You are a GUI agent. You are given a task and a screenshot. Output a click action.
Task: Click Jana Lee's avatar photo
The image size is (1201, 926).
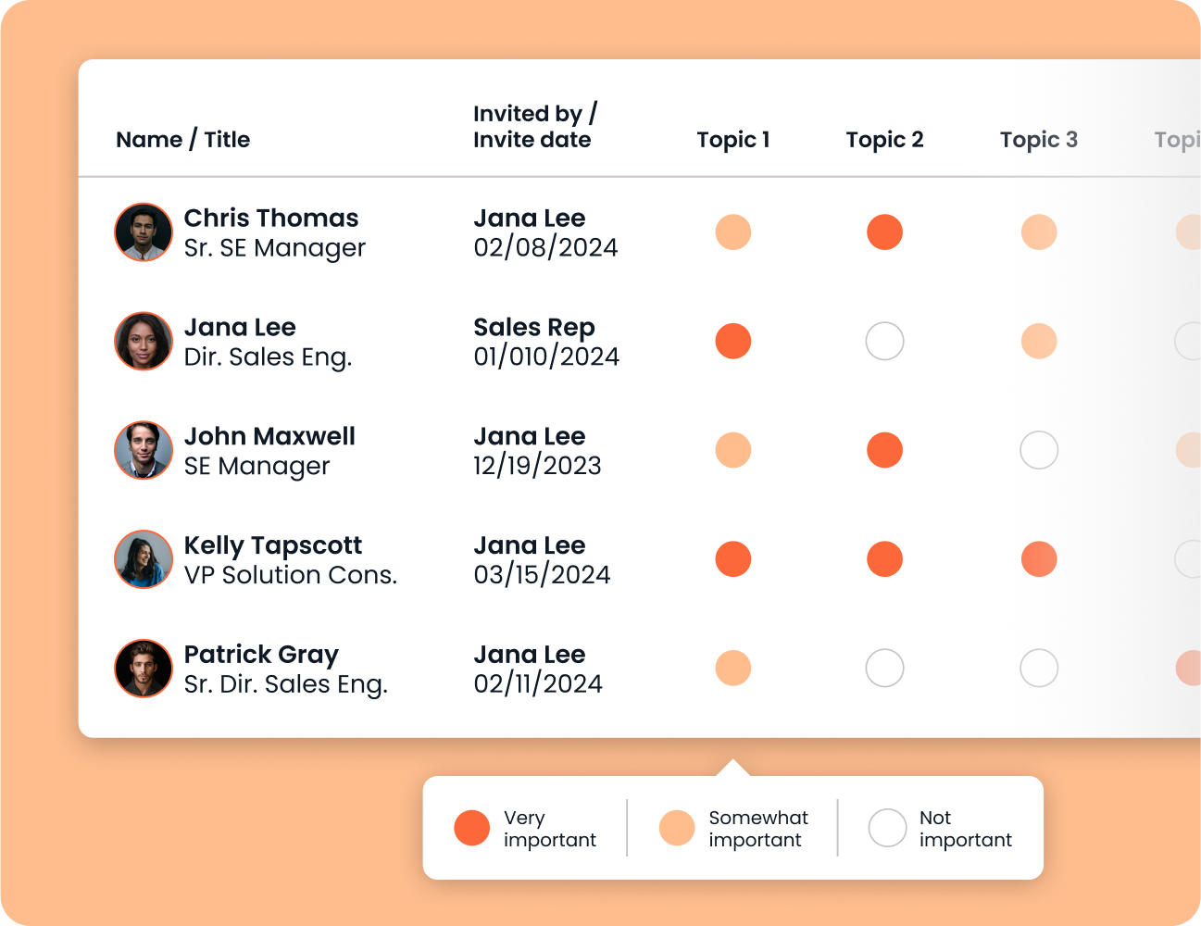[x=144, y=342]
